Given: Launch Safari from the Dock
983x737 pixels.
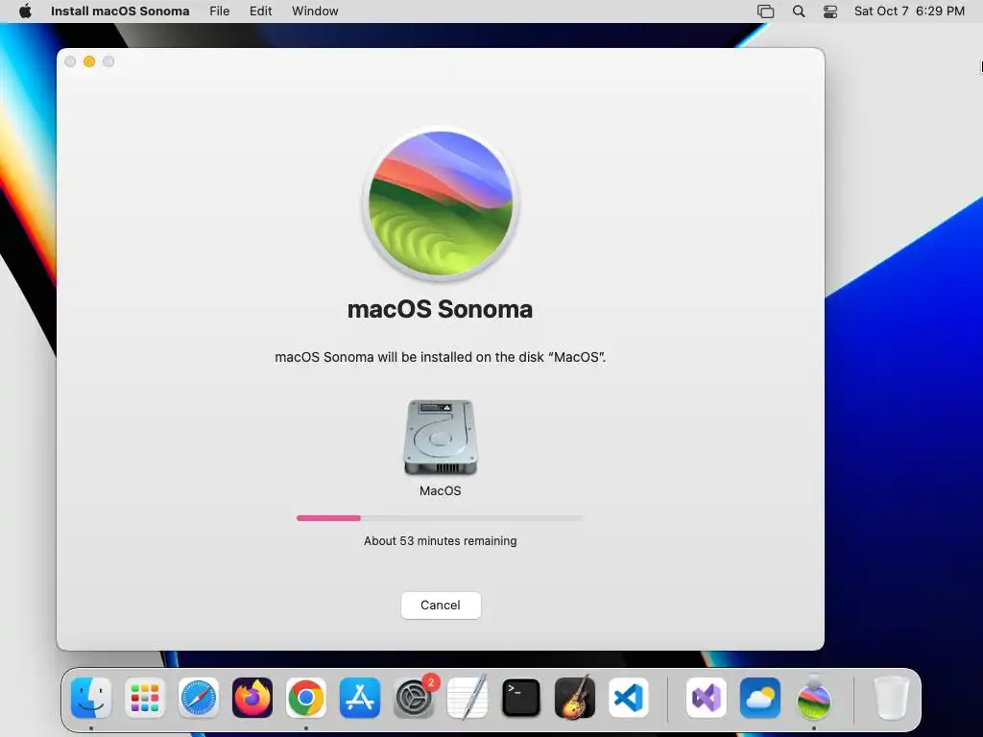Looking at the screenshot, I should pyautogui.click(x=199, y=698).
